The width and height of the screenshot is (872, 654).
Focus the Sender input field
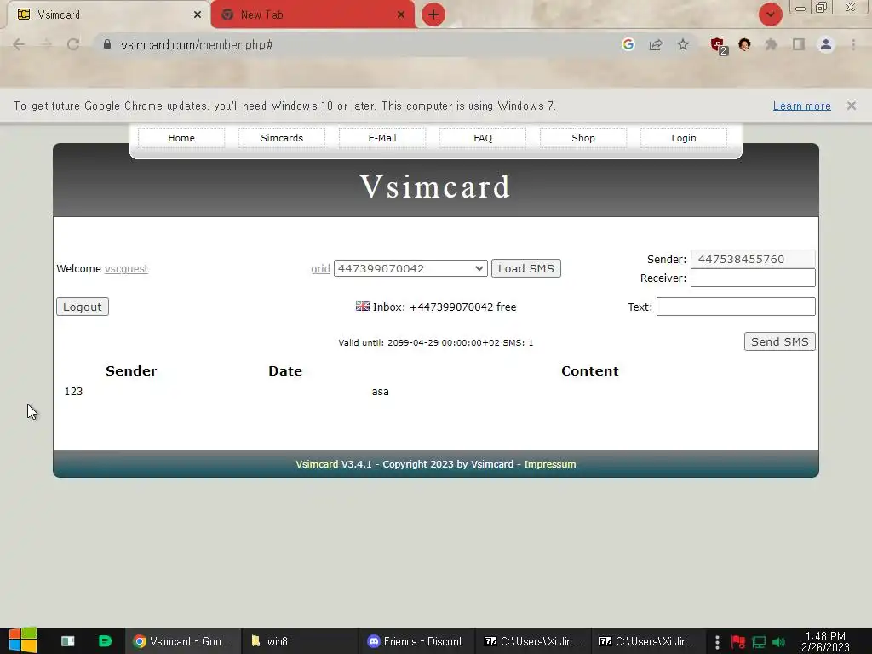(753, 259)
